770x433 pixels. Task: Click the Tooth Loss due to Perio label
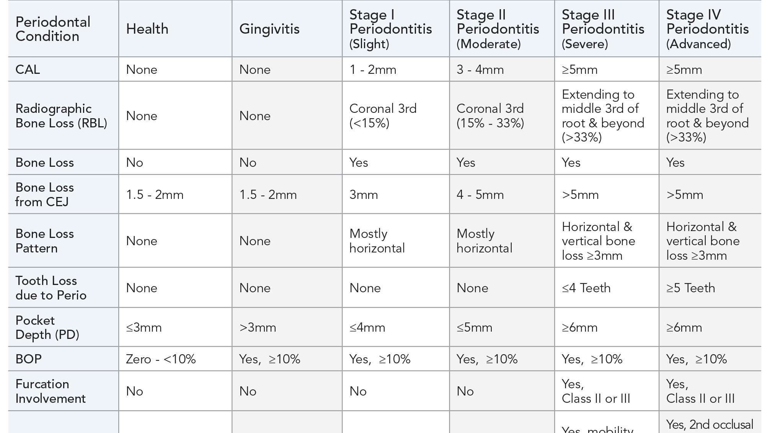tap(51, 288)
